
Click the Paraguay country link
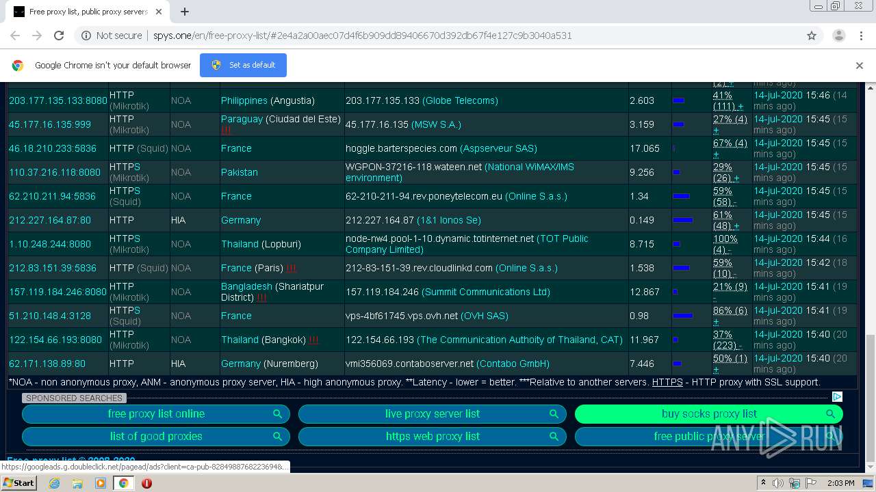click(242, 119)
